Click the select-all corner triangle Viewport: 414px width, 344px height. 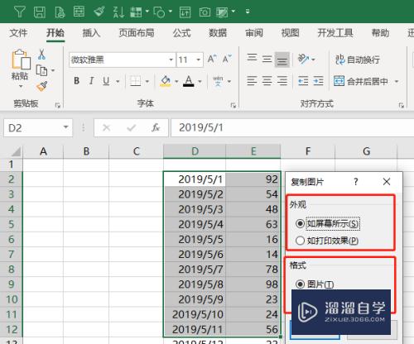(x=16, y=151)
